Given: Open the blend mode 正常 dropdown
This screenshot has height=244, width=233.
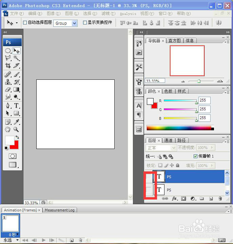Looking at the screenshot, I should (x=174, y=148).
